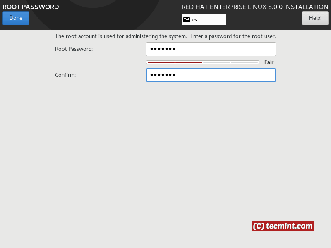This screenshot has width=331, height=248.
Task: Click the third empty strength bar segment
Action: [216, 62]
